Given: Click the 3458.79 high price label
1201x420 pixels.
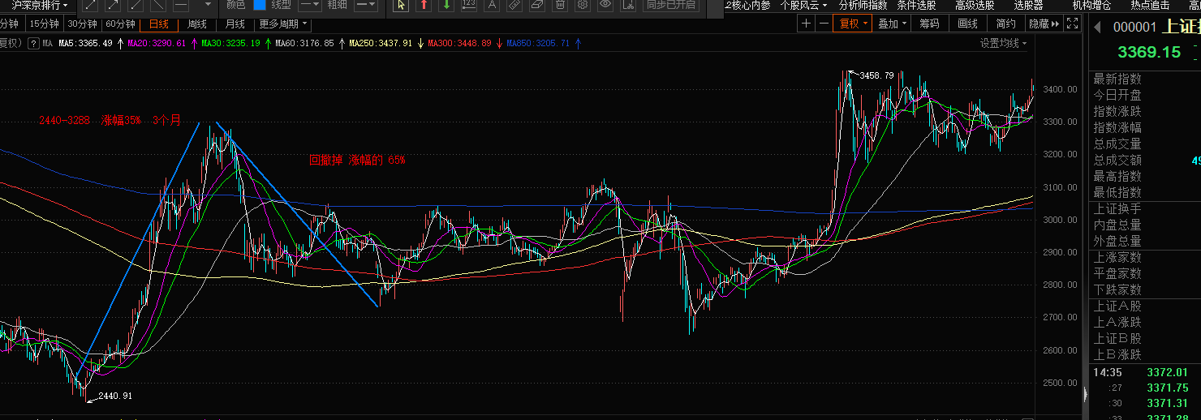Looking at the screenshot, I should [876, 75].
